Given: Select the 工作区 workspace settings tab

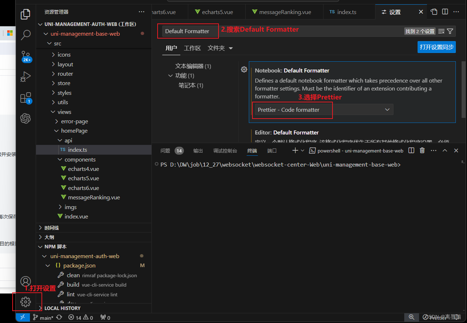Looking at the screenshot, I should (192, 48).
